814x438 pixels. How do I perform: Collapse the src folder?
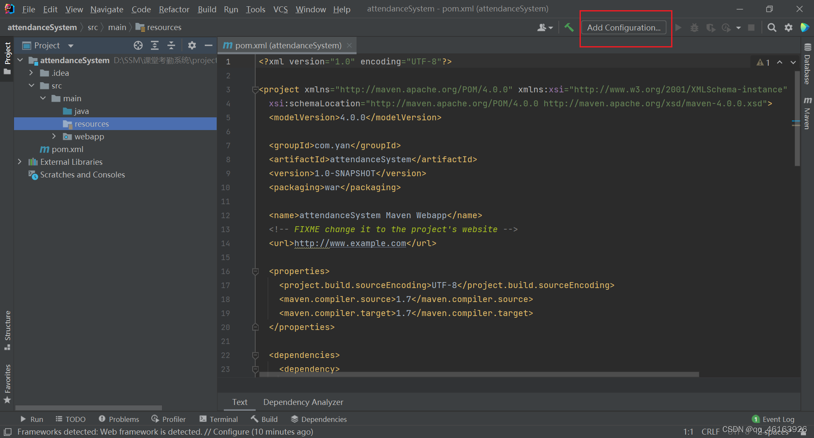coord(31,86)
